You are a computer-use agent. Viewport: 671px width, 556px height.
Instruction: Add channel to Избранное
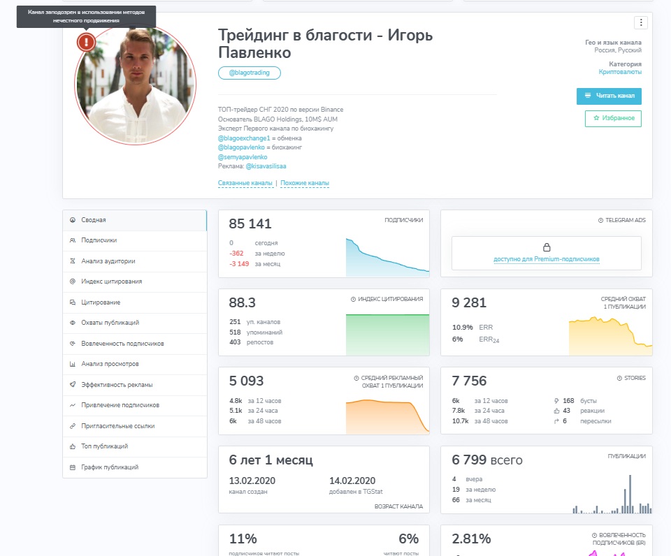(613, 118)
